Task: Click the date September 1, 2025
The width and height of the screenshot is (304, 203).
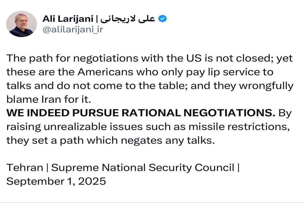Action: (x=56, y=182)
